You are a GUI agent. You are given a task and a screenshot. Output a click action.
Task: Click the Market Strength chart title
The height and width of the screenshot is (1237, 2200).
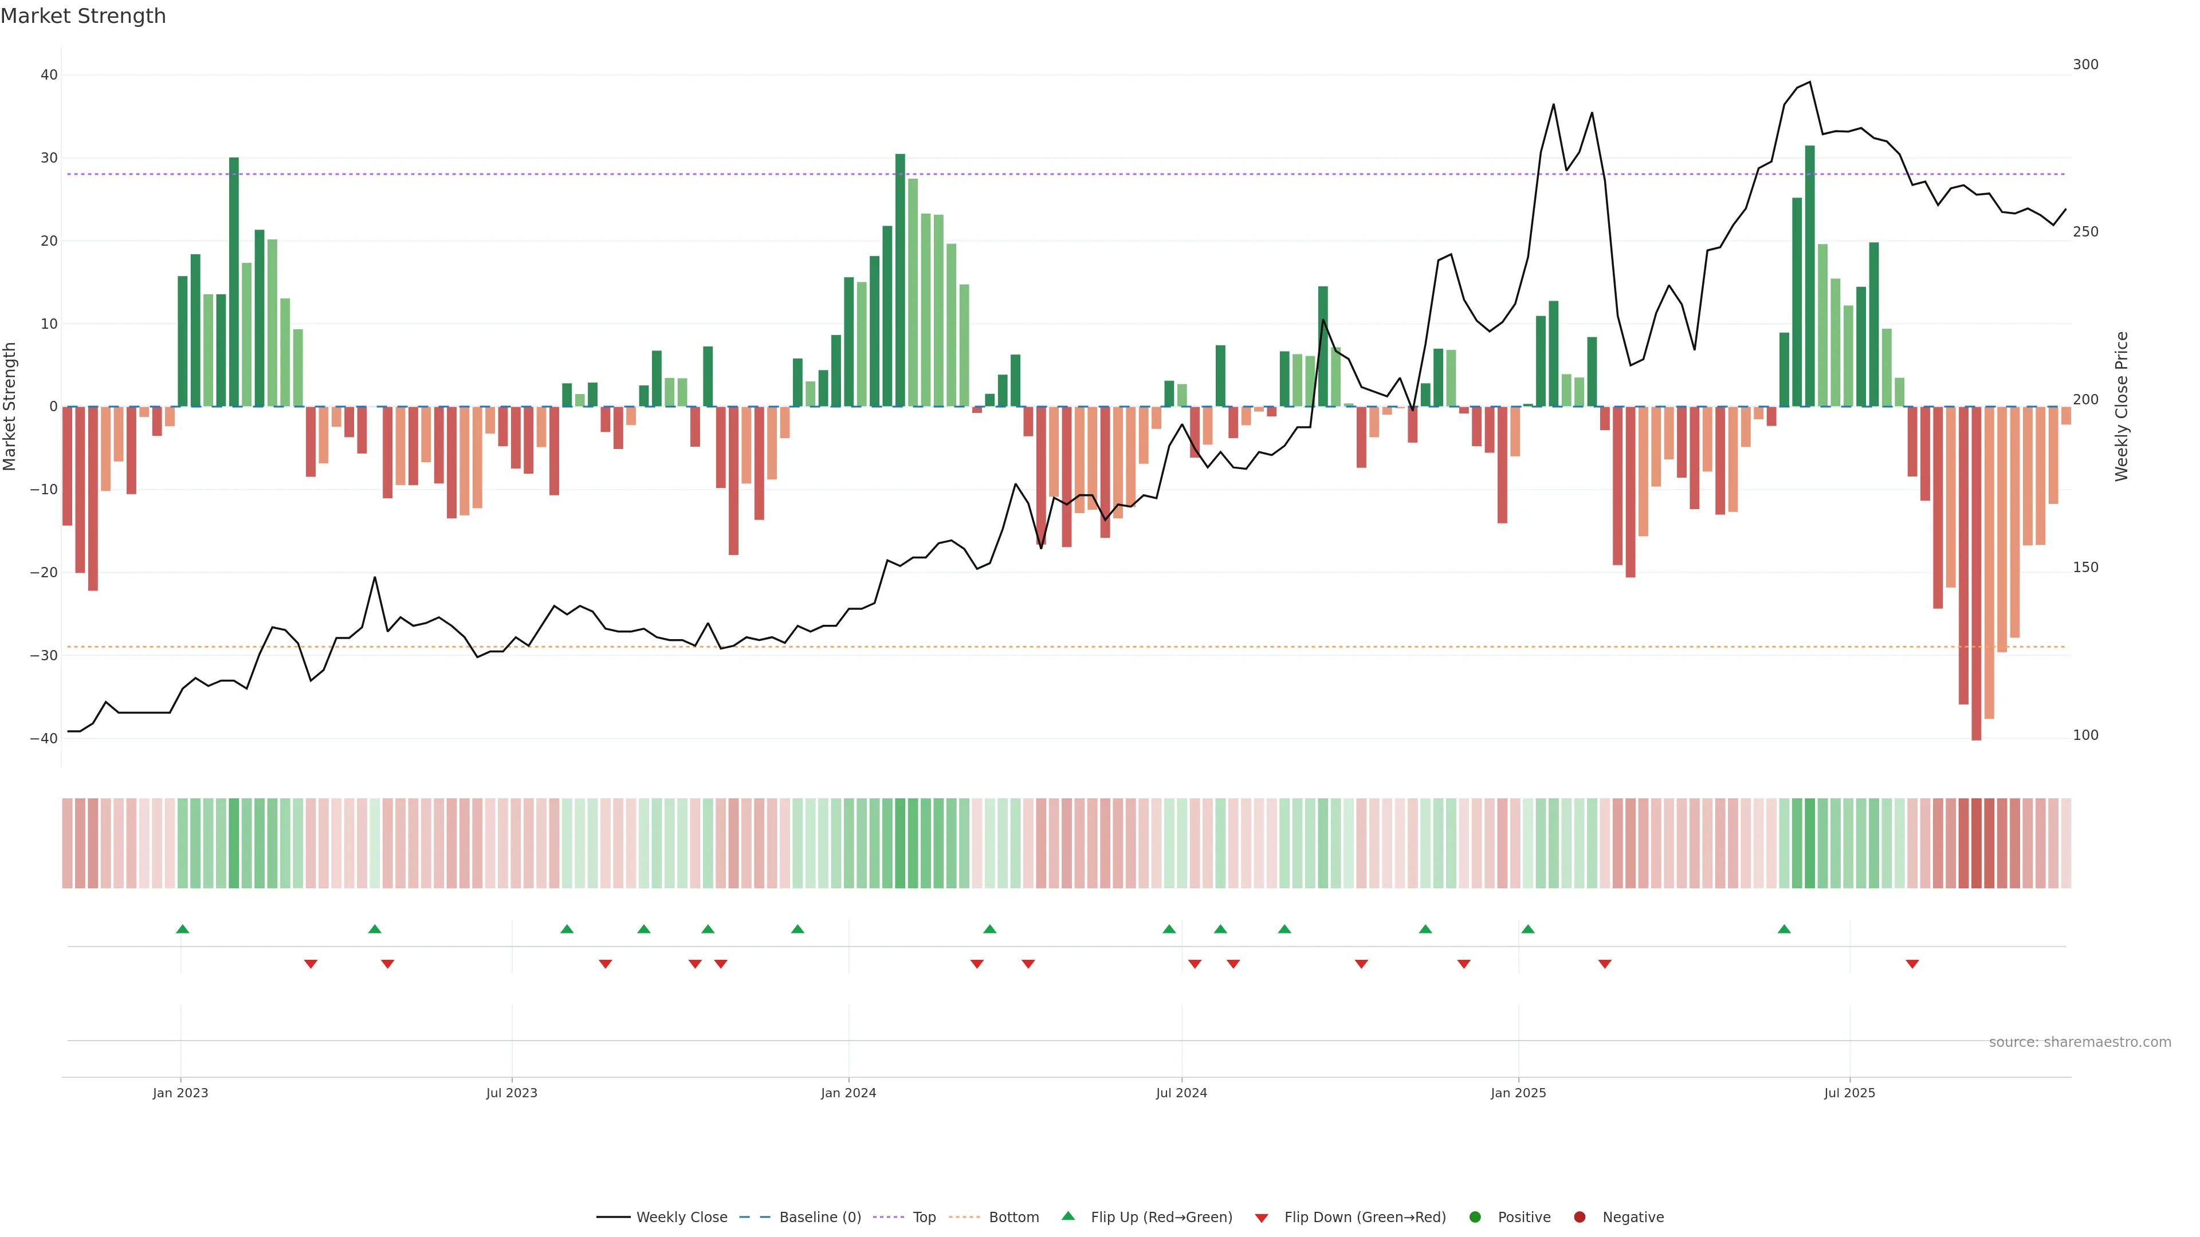[x=83, y=16]
